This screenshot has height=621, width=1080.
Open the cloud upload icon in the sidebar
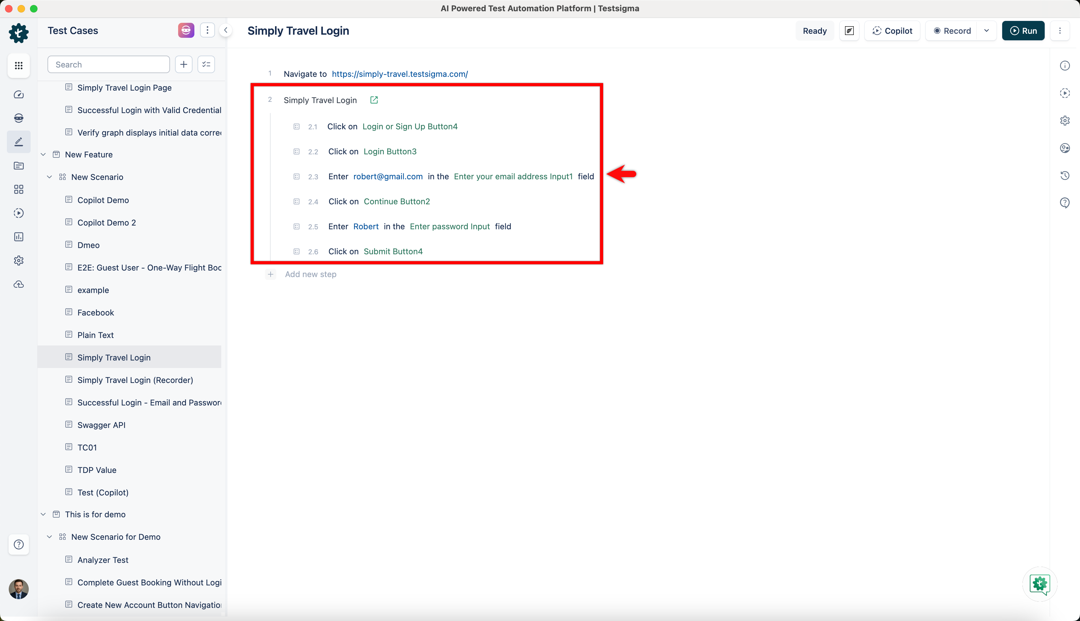(x=18, y=285)
